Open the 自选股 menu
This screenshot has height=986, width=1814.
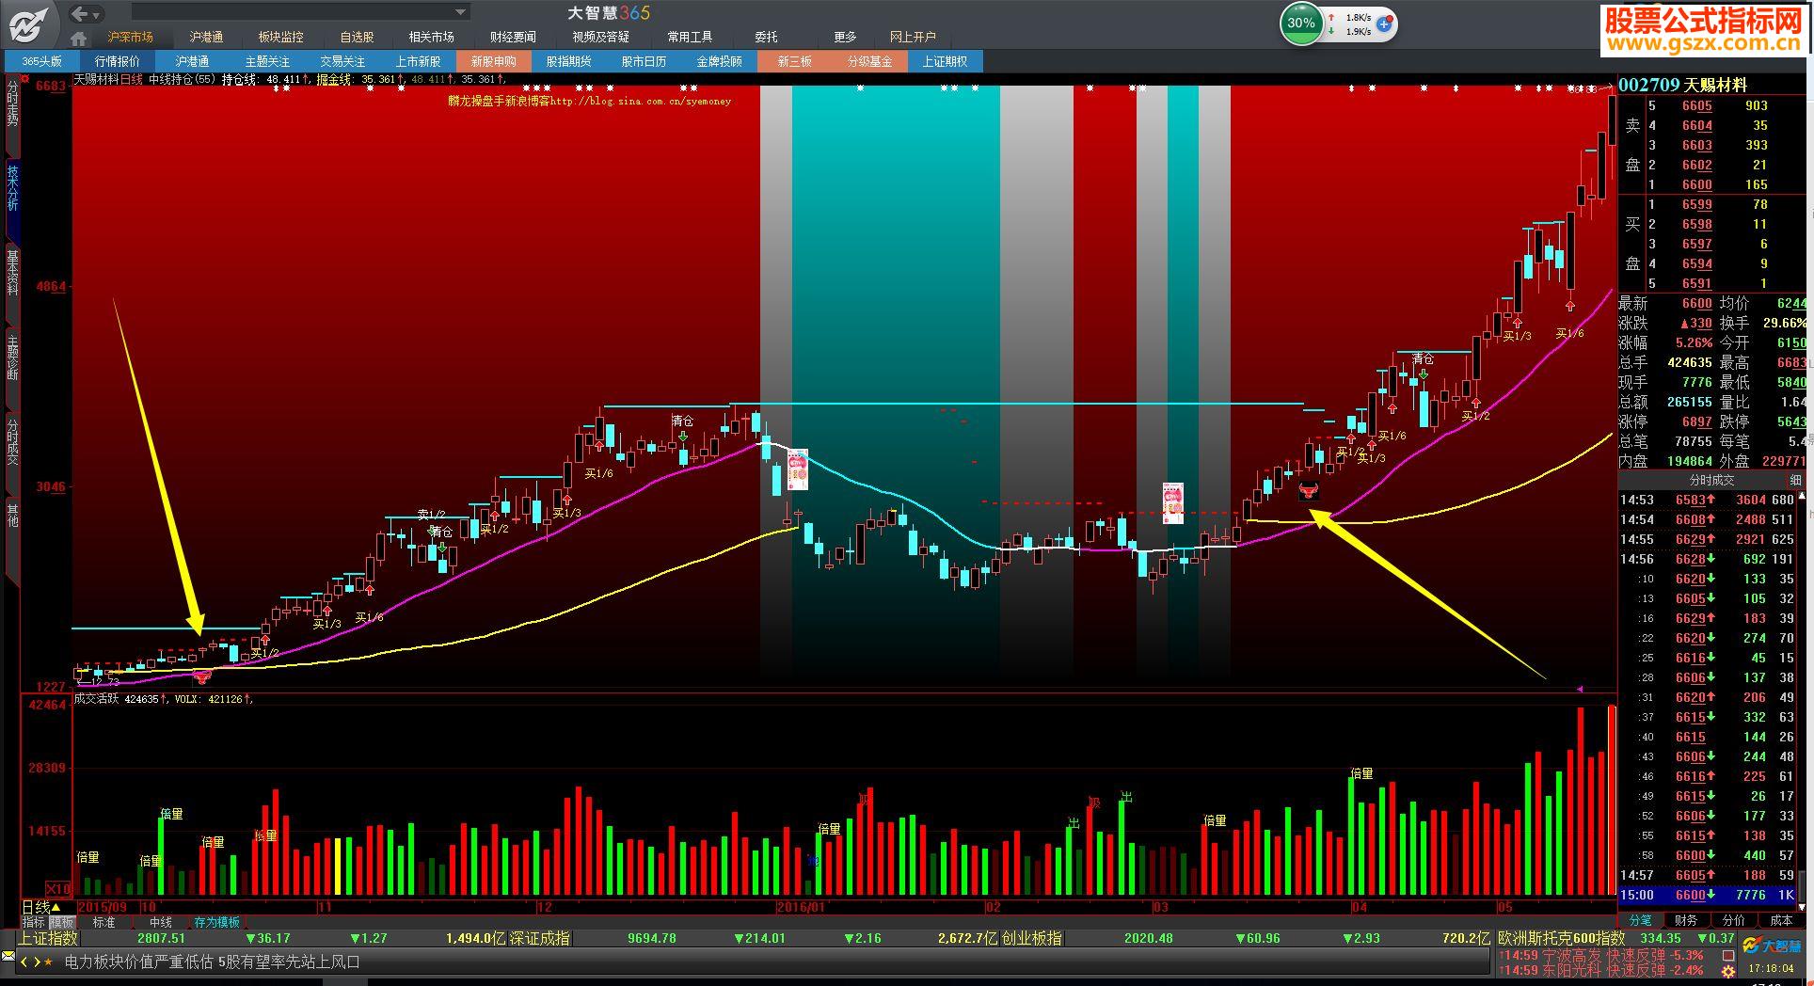357,37
